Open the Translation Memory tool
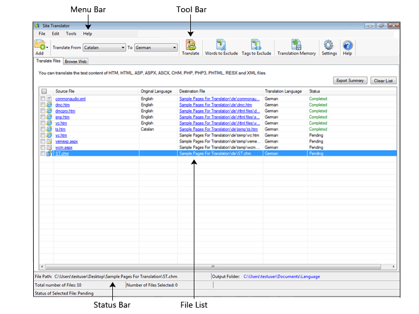Image resolution: width=419 pixels, height=314 pixels. point(296,45)
